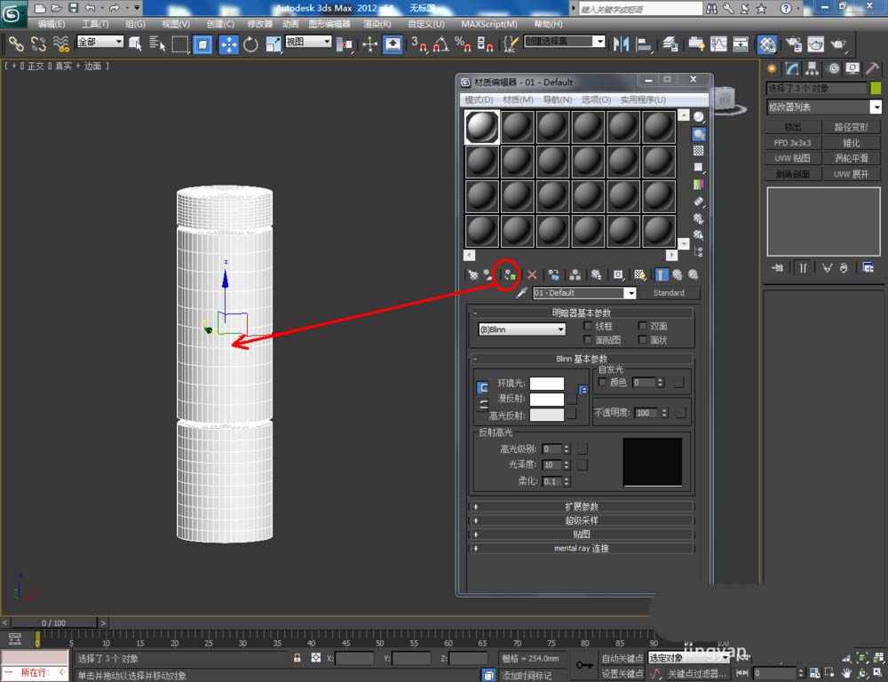Pick material from object with eyedropper
The image size is (888, 682).
[523, 293]
